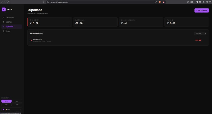Click the bookmark icon

(44, 2)
